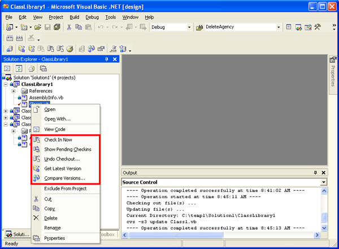
Task: Open the Source Control output pane dropdown
Action: coord(323,182)
